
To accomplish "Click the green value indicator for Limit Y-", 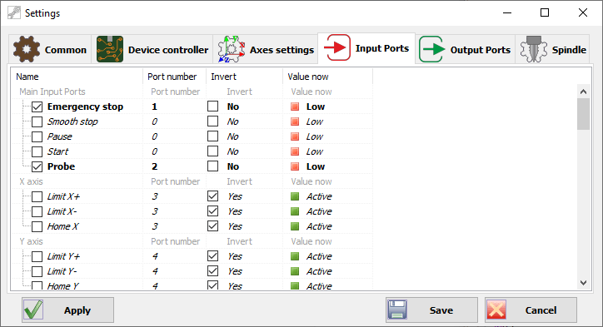I will pyautogui.click(x=295, y=271).
